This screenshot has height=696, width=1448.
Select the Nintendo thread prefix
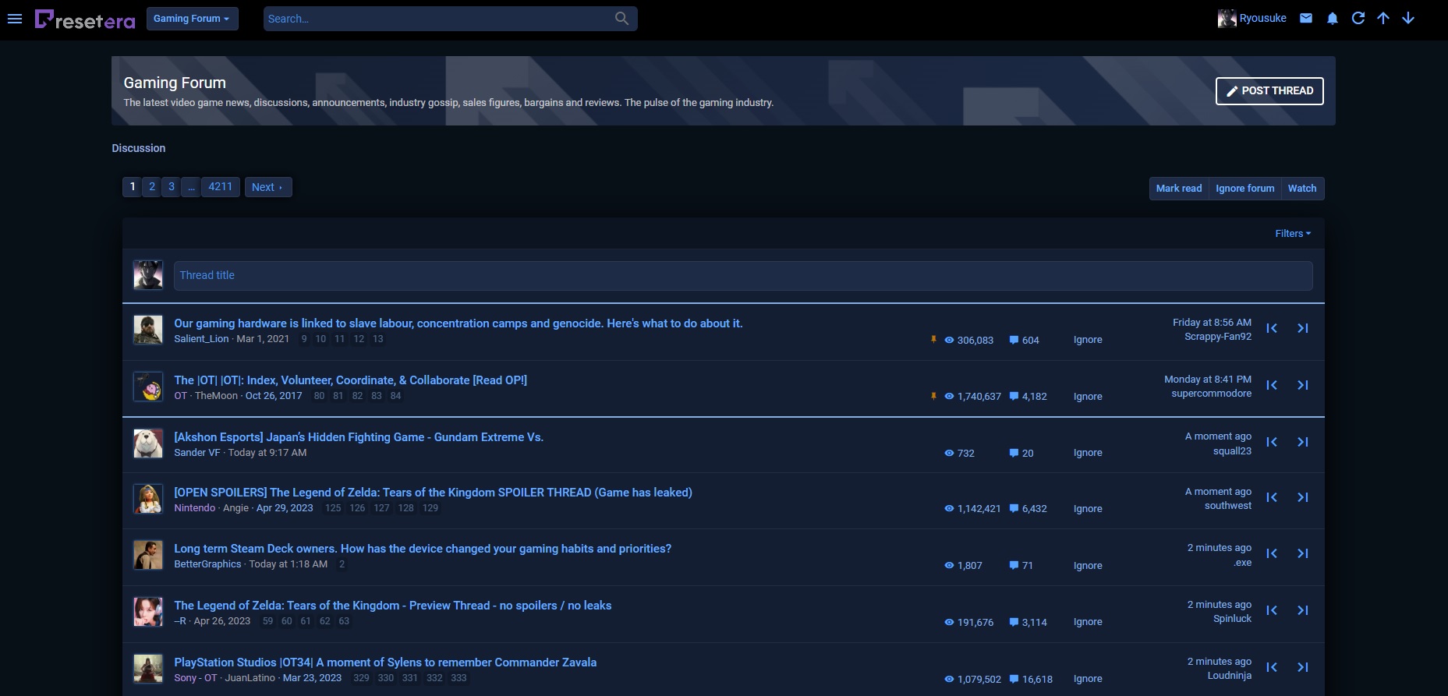[x=195, y=508]
